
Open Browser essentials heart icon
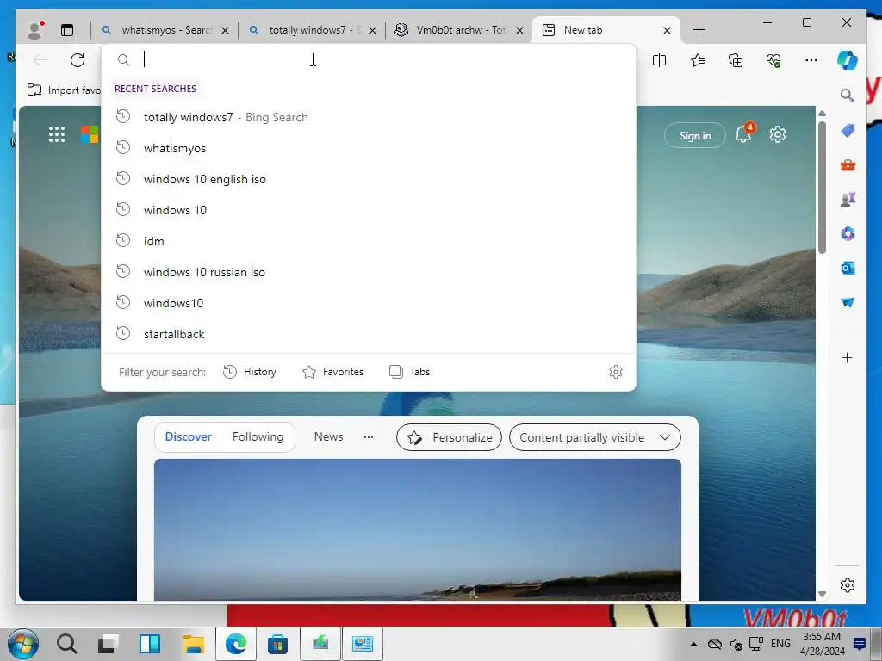click(x=773, y=60)
